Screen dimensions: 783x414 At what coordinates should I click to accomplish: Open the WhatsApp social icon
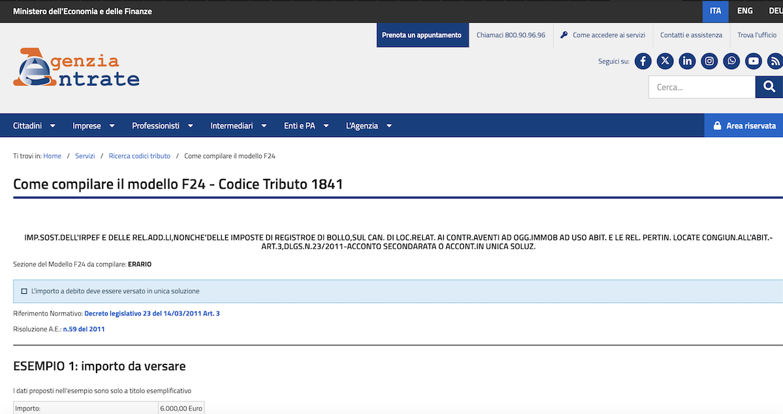[731, 61]
